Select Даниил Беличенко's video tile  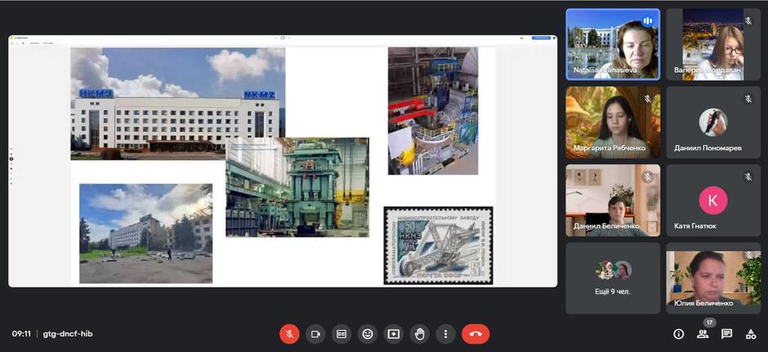pyautogui.click(x=613, y=200)
